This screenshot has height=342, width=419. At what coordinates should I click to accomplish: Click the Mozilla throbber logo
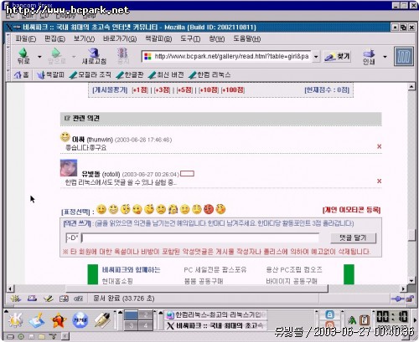point(404,56)
